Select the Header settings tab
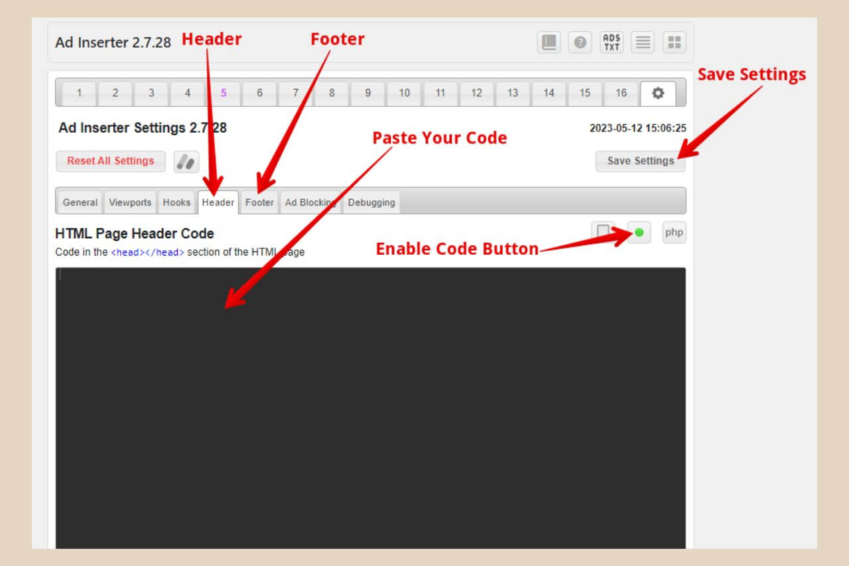Screen dimensions: 849x566 (218, 202)
